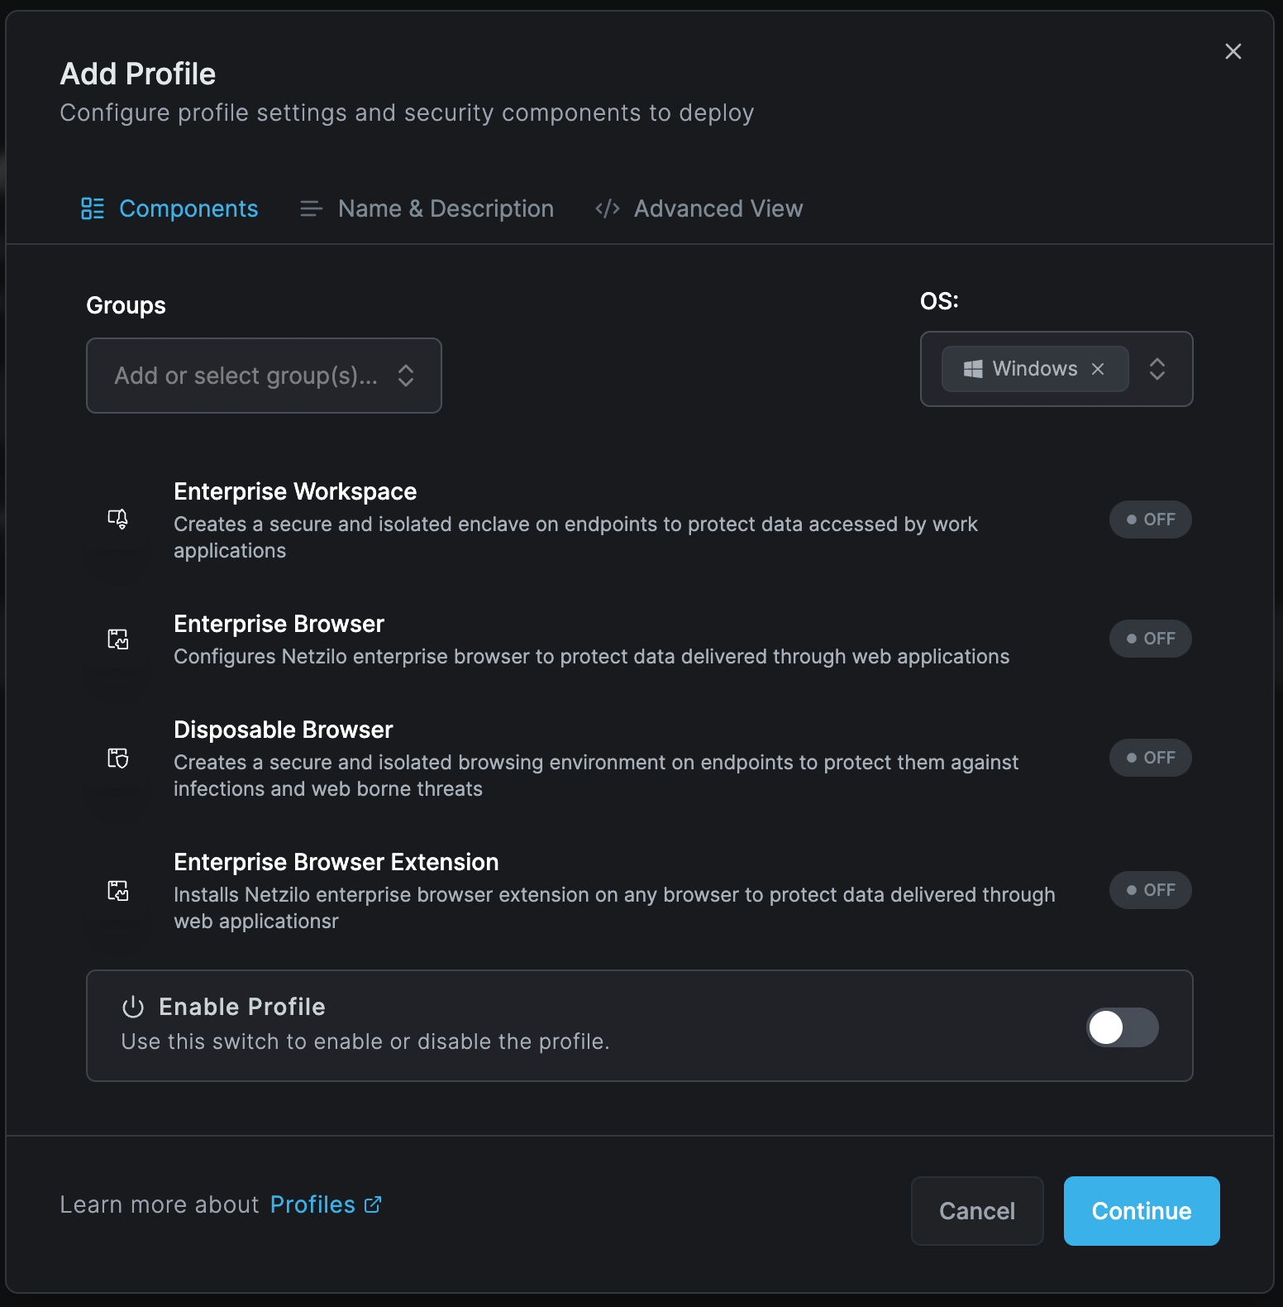1283x1307 pixels.
Task: Click the Windows logo in OS tag
Action: (x=973, y=369)
